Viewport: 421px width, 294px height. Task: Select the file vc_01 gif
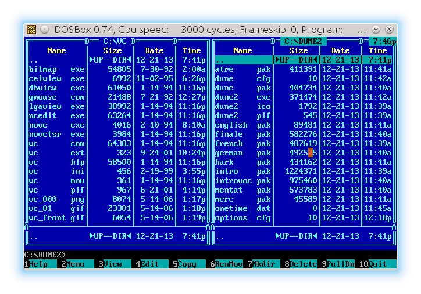tap(117, 209)
